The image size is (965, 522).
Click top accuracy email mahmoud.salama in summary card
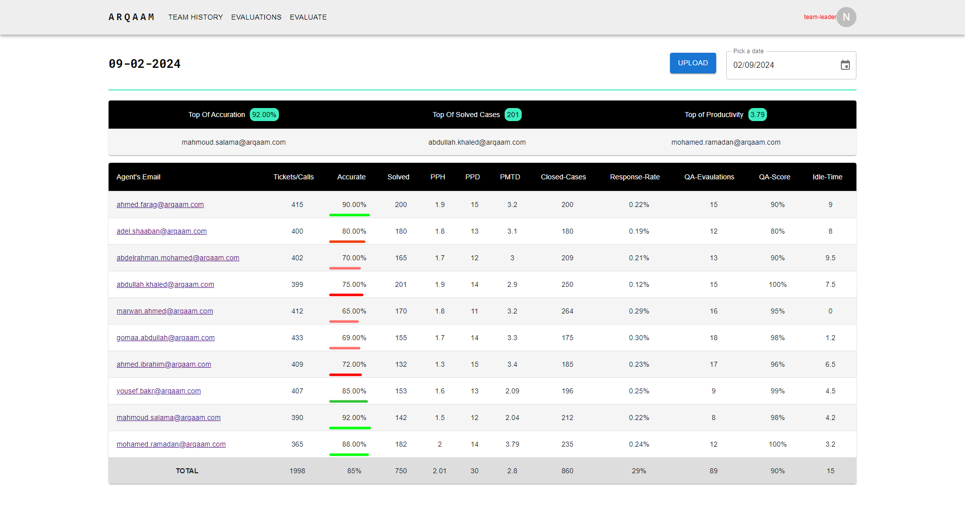point(234,142)
